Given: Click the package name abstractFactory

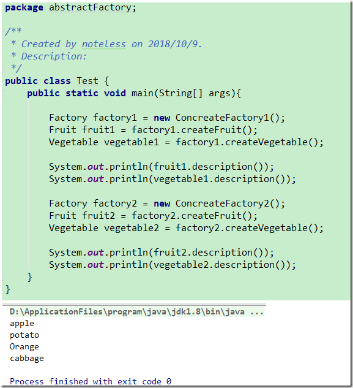Looking at the screenshot, I should 90,8.
